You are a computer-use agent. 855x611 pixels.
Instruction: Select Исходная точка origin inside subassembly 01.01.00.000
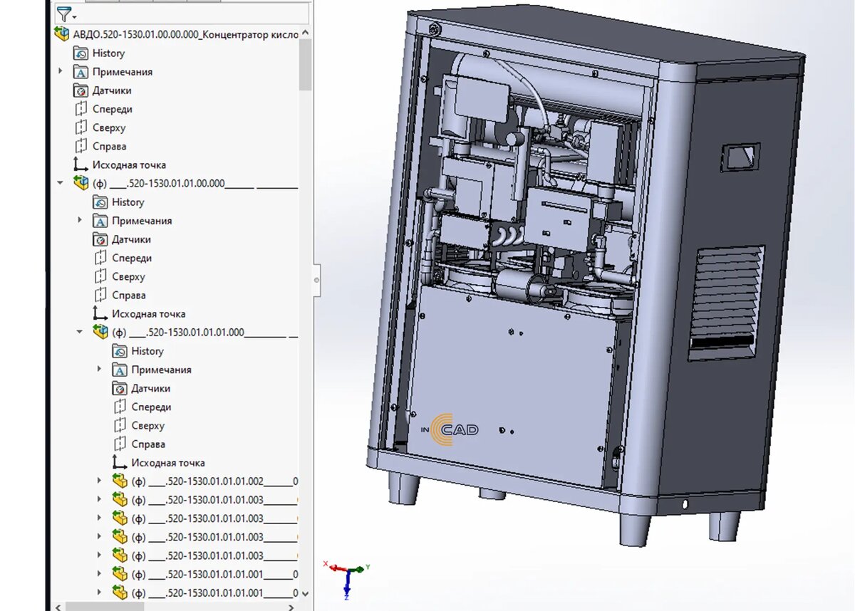pyautogui.click(x=139, y=313)
